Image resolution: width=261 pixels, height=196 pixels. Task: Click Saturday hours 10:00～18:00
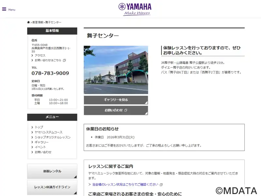click(x=58, y=103)
